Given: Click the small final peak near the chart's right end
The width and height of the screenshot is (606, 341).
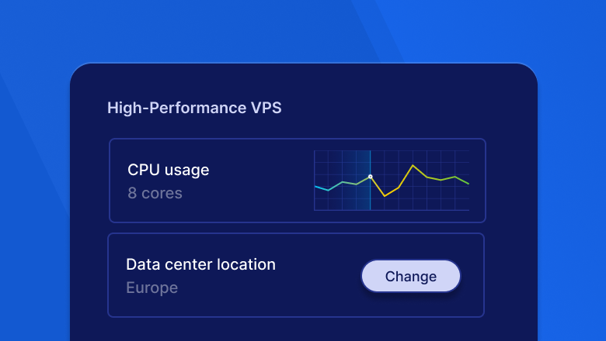Looking at the screenshot, I should point(454,177).
